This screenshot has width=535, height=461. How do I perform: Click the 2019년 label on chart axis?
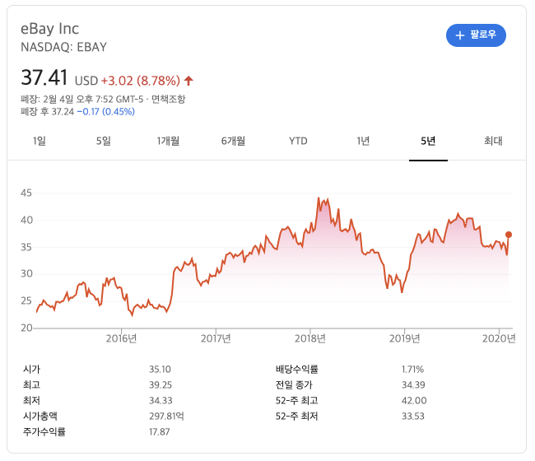[404, 338]
